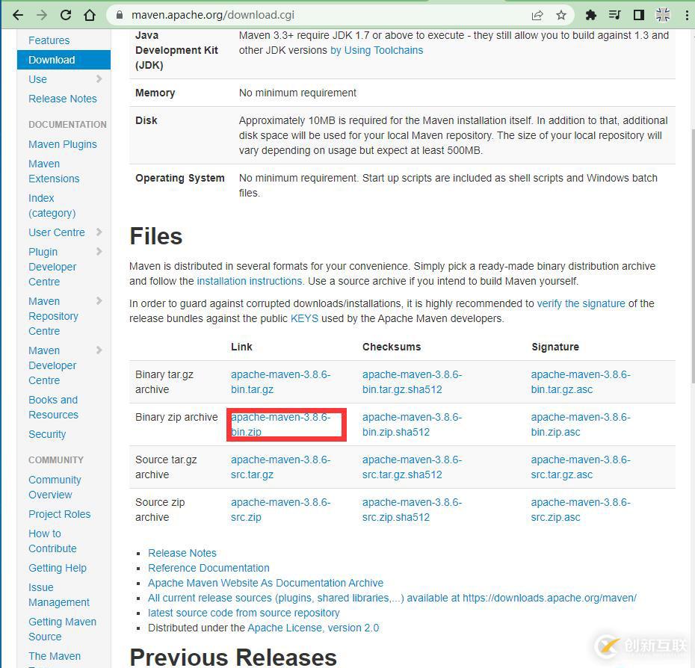695x668 pixels.
Task: Expand the User Centre submenu arrow
Action: (x=99, y=232)
